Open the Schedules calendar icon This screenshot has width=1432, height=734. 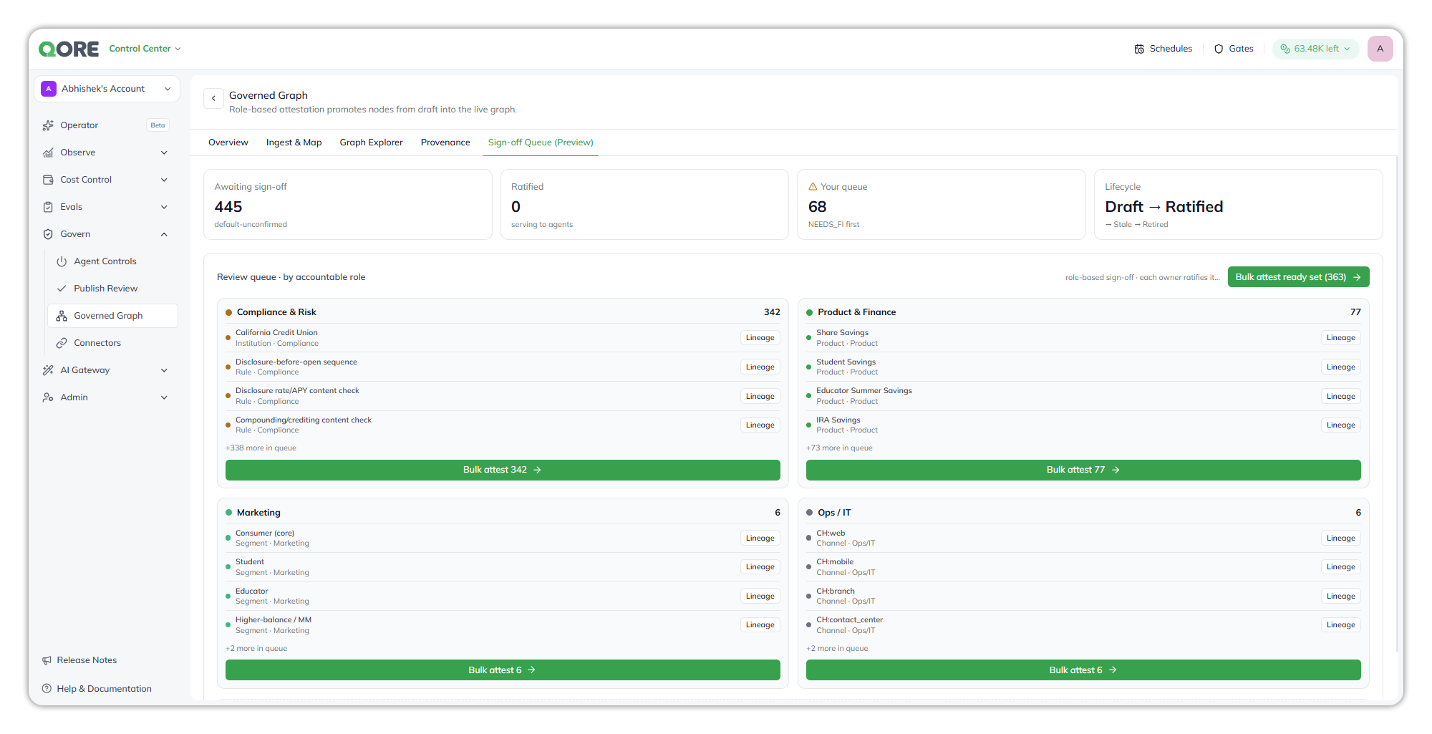point(1139,49)
